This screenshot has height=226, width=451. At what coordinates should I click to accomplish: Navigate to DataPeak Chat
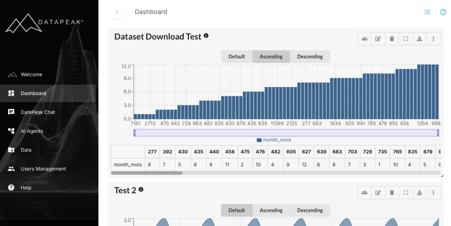point(38,112)
